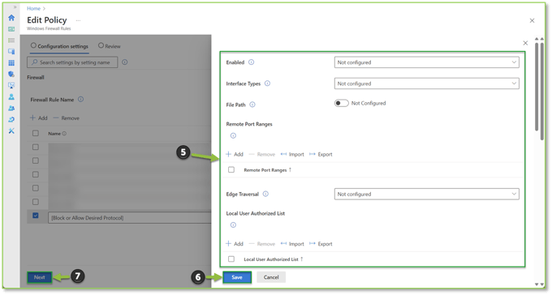Toggle the File Path switch
This screenshot has width=552, height=295.
click(x=341, y=103)
